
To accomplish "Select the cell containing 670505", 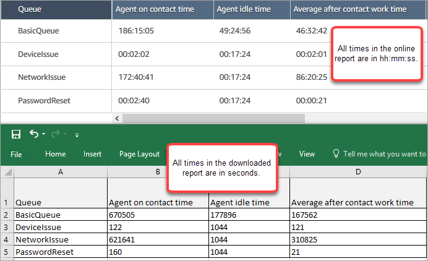I will (157, 214).
